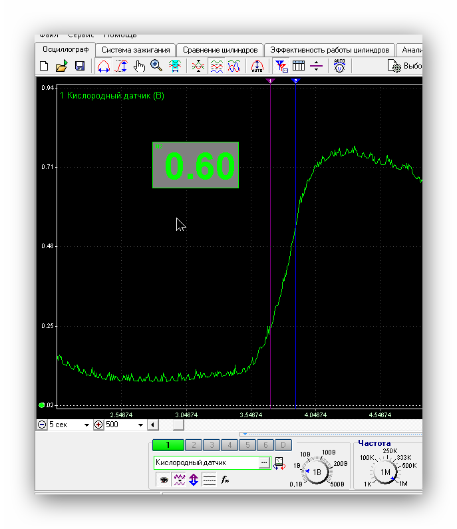Toggle channel 5 button

coord(247,445)
